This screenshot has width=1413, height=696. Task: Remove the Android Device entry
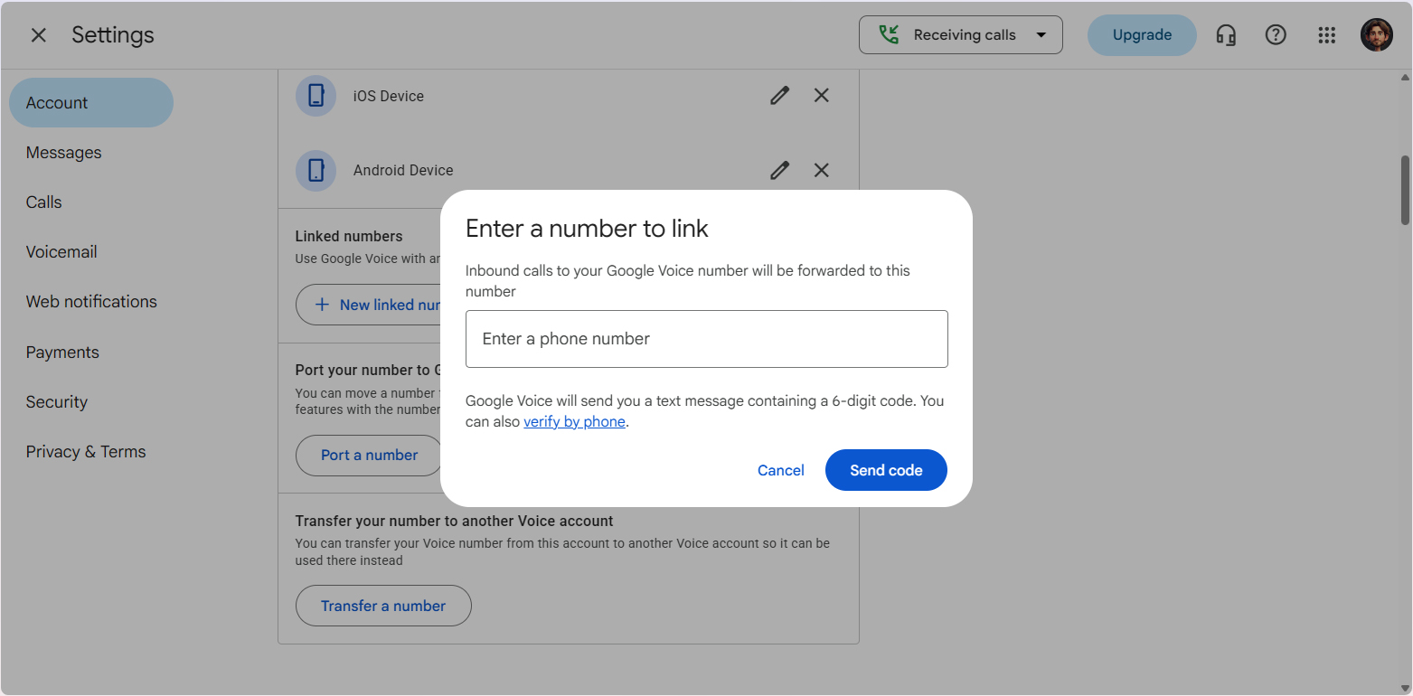coord(821,170)
